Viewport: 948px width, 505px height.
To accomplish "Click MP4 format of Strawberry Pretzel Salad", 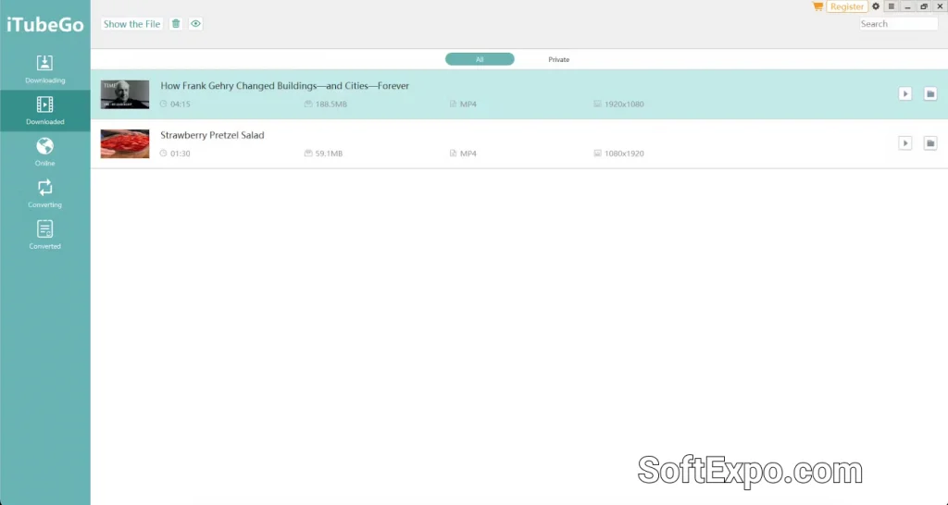I will pos(468,154).
